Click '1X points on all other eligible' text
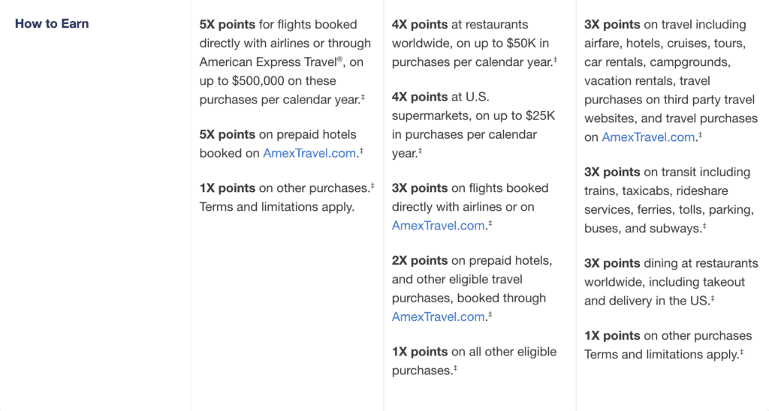Viewport: 769px width, 411px height. point(474,352)
